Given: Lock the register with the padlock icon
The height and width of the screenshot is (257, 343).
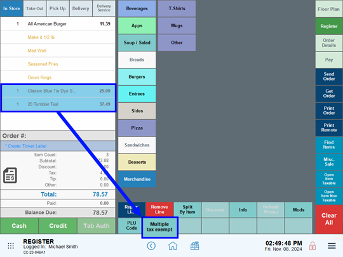Looking at the screenshot, I should tap(312, 246).
